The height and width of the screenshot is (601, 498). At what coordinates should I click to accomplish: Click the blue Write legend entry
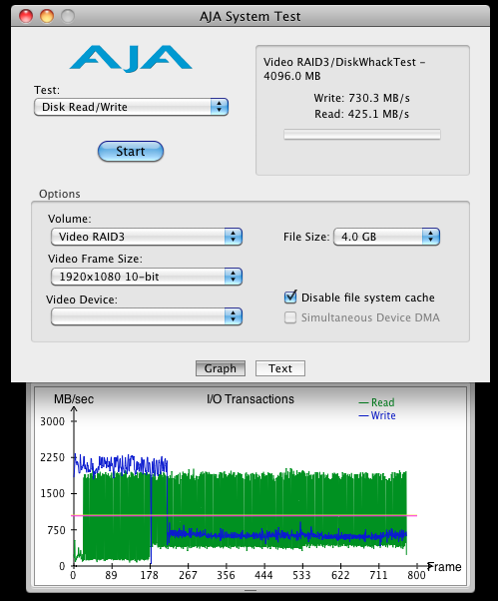[x=377, y=415]
